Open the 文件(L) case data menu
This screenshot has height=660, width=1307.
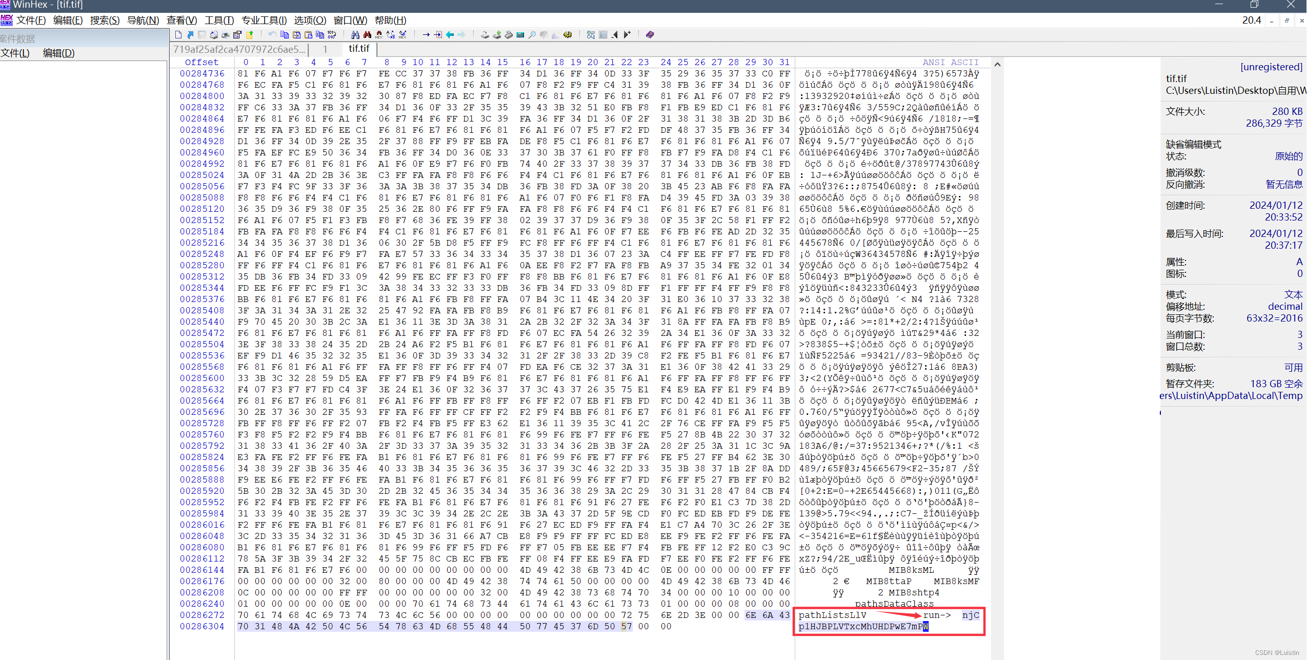click(16, 53)
